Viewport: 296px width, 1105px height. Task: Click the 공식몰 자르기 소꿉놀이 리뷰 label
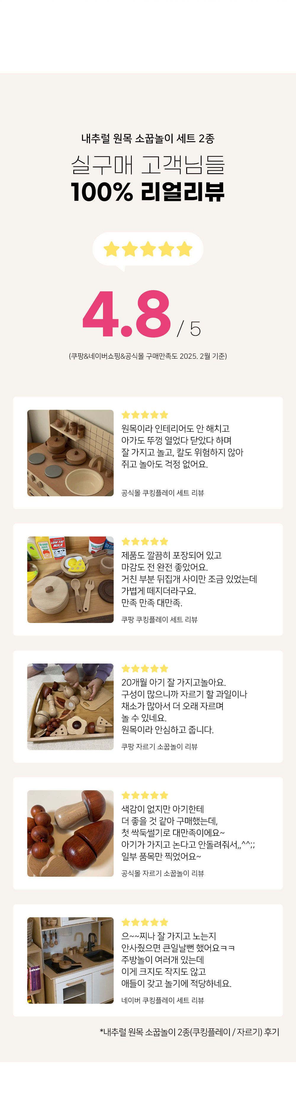tap(163, 873)
